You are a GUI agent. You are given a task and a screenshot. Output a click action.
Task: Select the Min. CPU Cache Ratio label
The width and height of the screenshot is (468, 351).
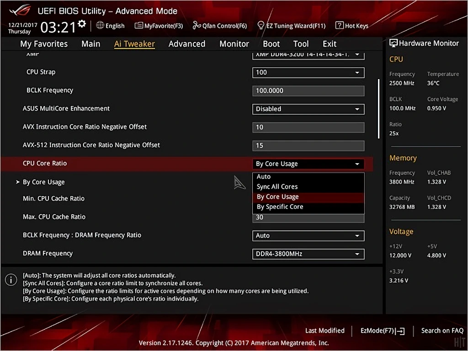(54, 199)
